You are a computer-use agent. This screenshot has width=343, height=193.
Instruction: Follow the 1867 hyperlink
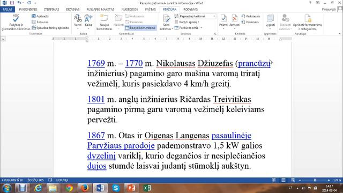pyautogui.click(x=96, y=136)
